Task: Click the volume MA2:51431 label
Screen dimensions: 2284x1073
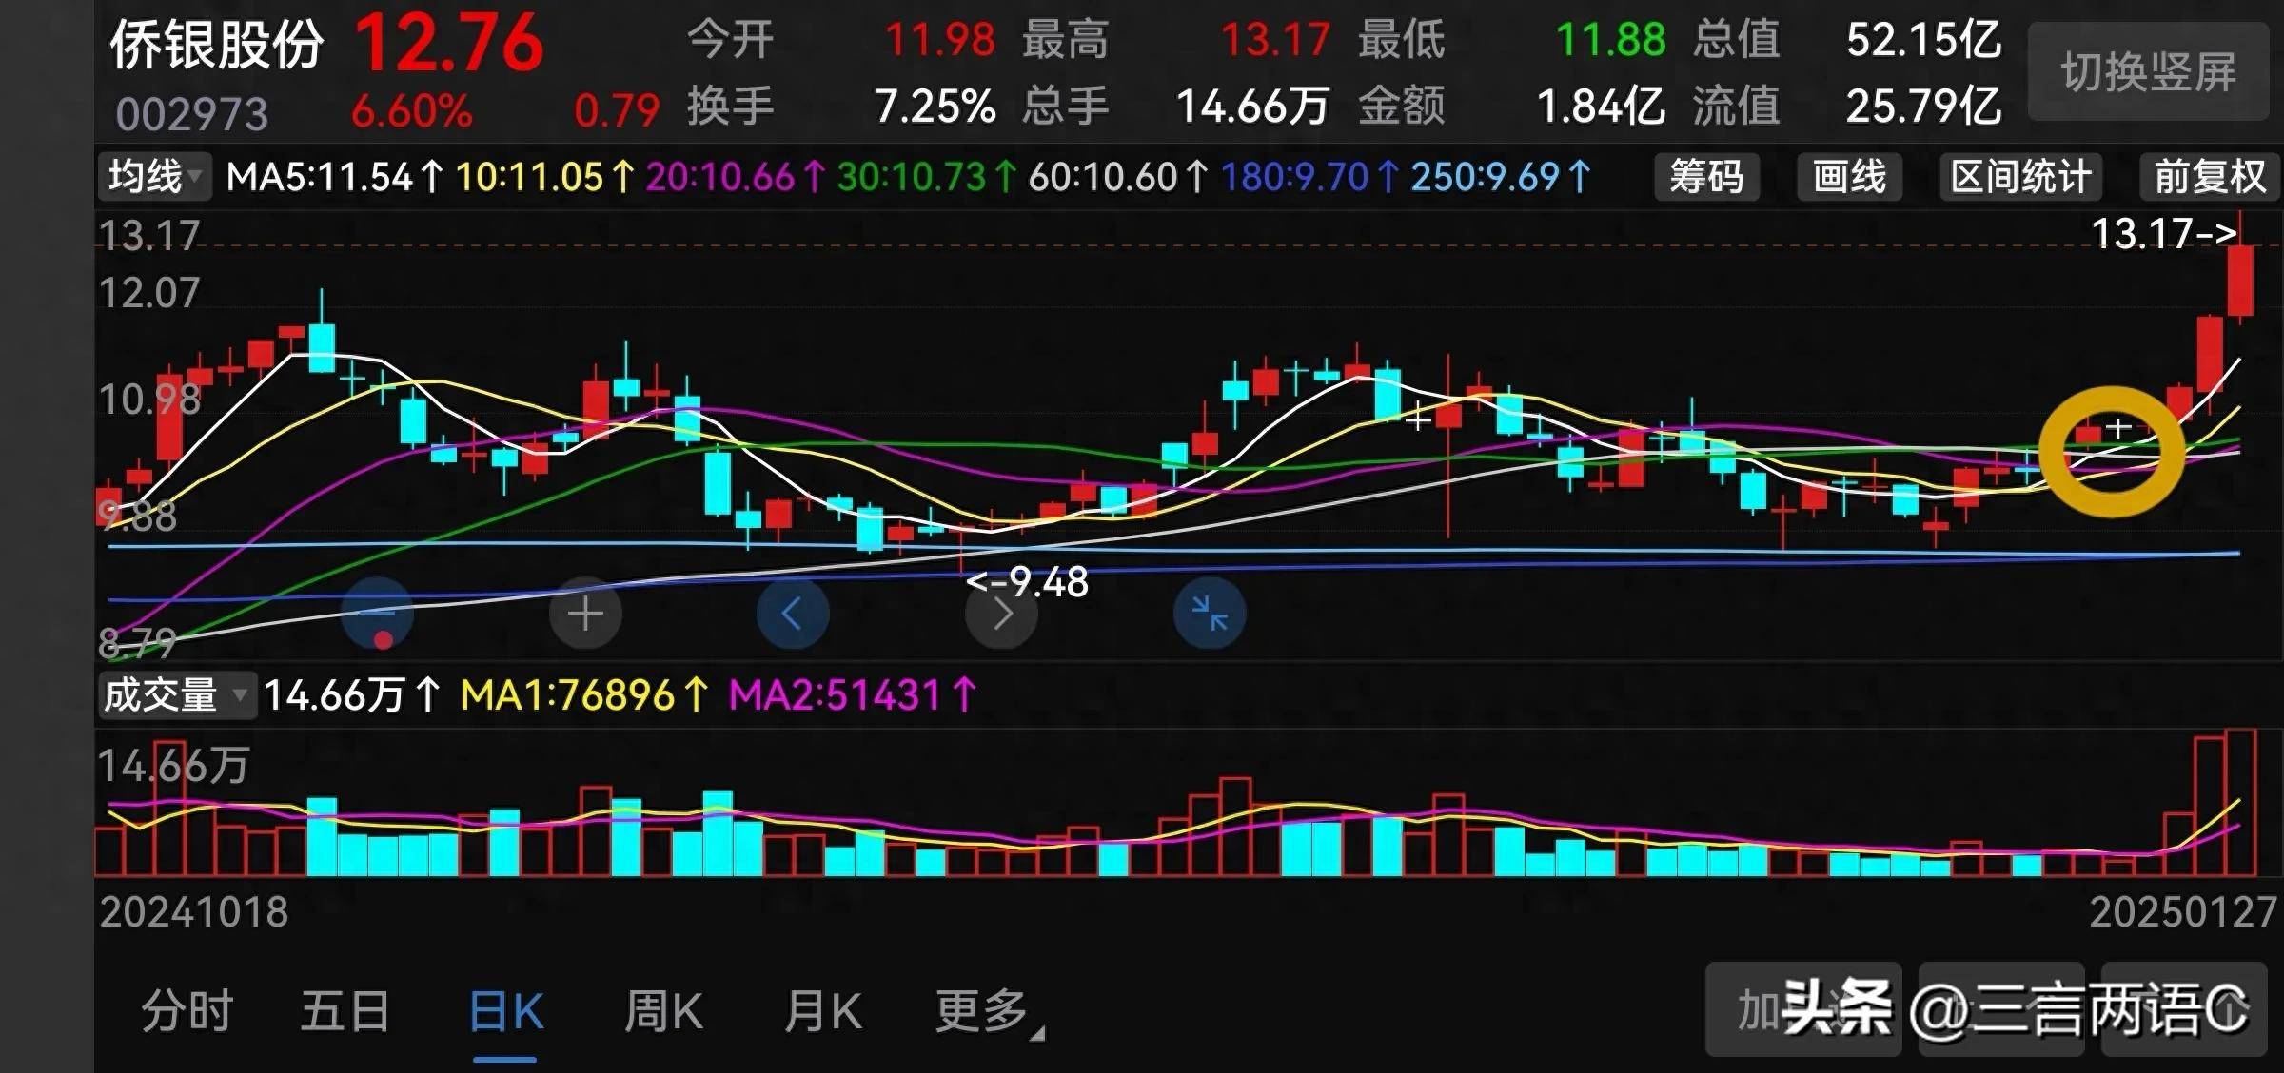Action: pos(854,695)
